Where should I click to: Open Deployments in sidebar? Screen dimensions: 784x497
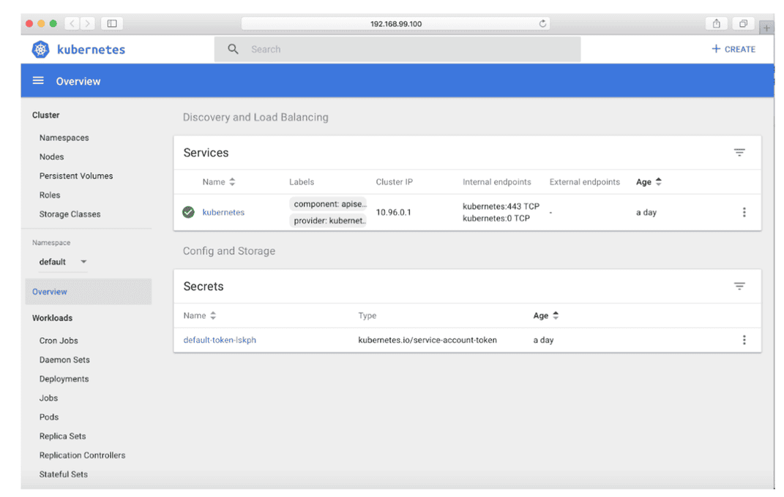coord(64,379)
